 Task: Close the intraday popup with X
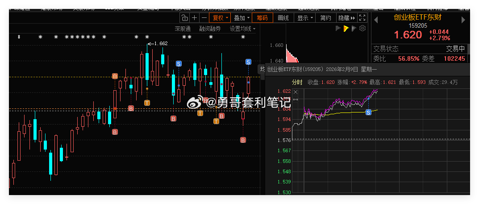(x=296, y=92)
